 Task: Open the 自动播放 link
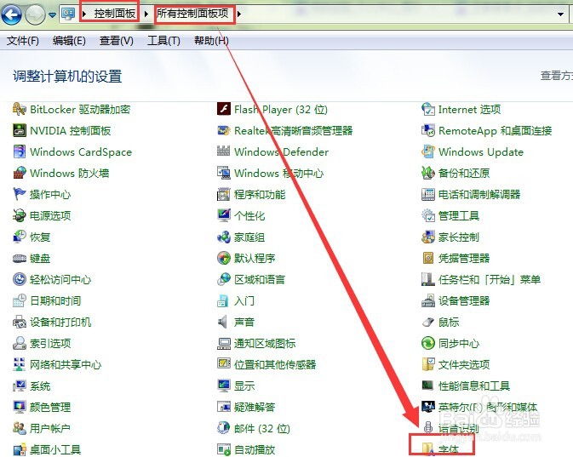255,449
